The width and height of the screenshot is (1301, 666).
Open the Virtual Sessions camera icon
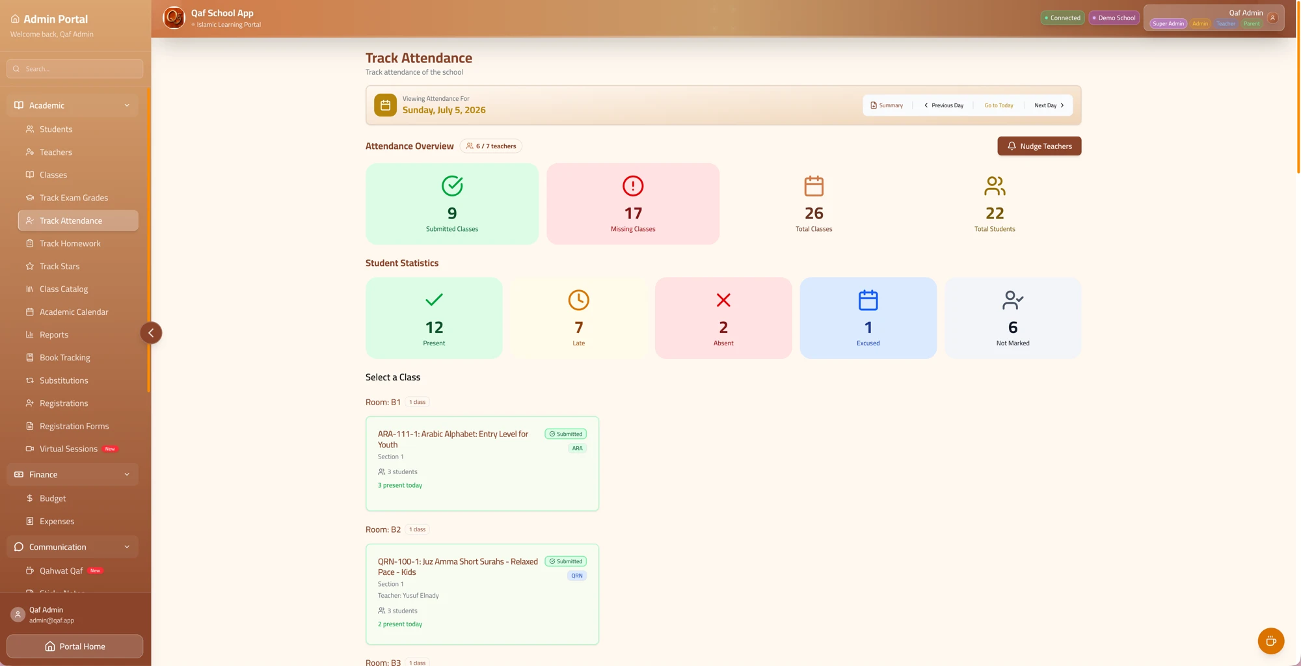tap(29, 449)
